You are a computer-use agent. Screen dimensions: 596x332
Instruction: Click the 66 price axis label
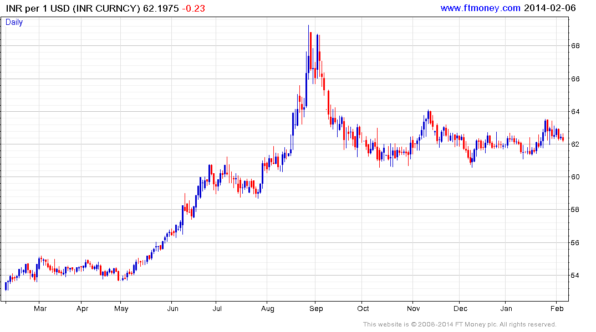click(575, 79)
